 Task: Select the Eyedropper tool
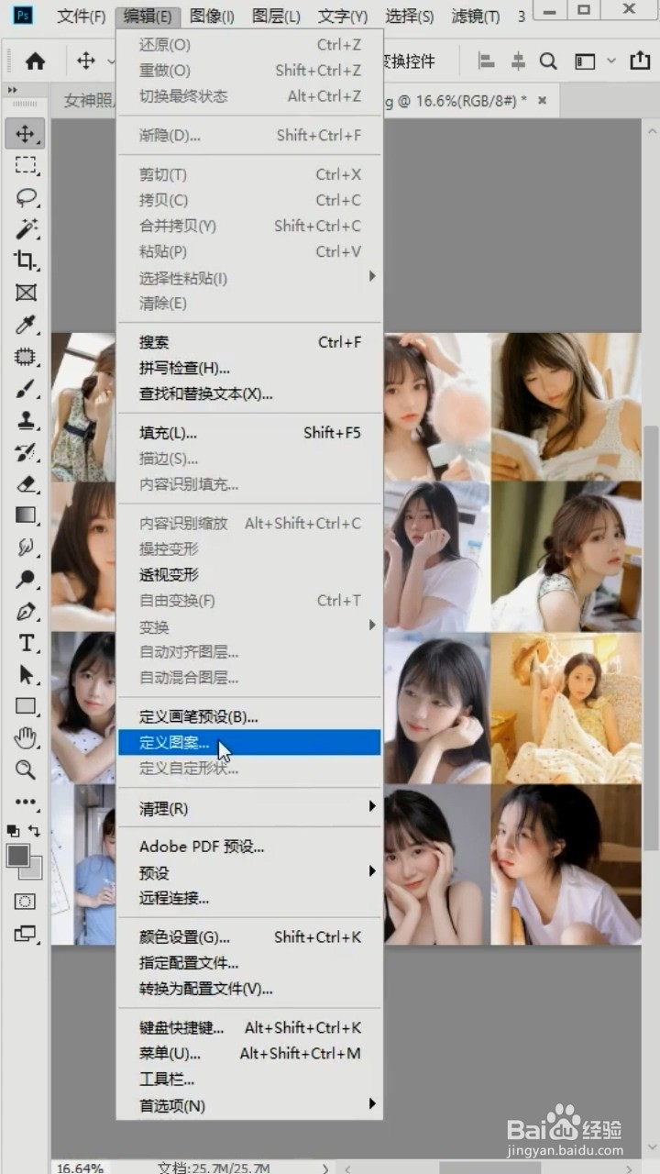click(x=25, y=325)
